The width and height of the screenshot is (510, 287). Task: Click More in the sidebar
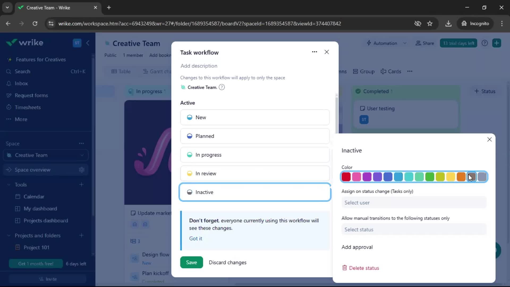pyautogui.click(x=21, y=119)
